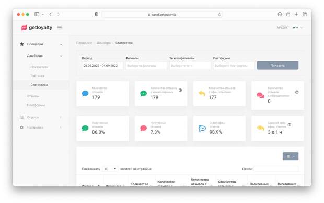Image resolution: width=324 pixels, height=203 pixels.
Task: Open the Теги по филиалам dropdown
Action: tap(190, 66)
